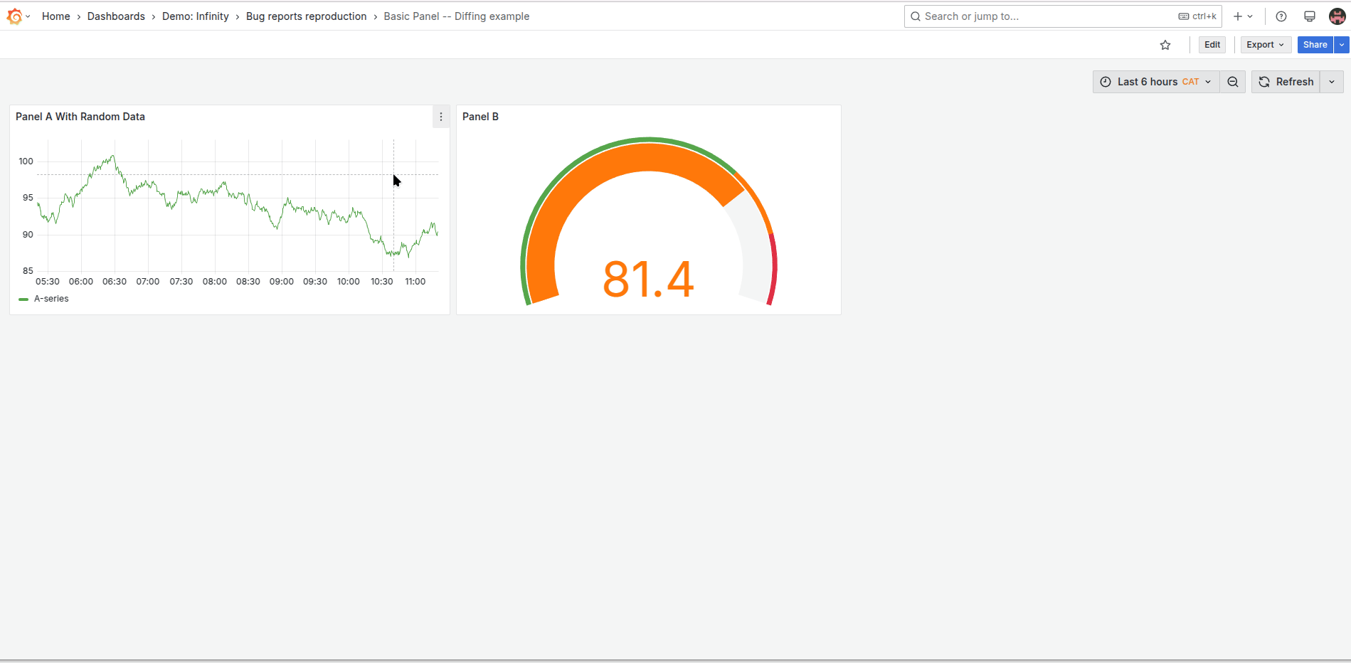Star this dashboard as favorite

point(1166,44)
